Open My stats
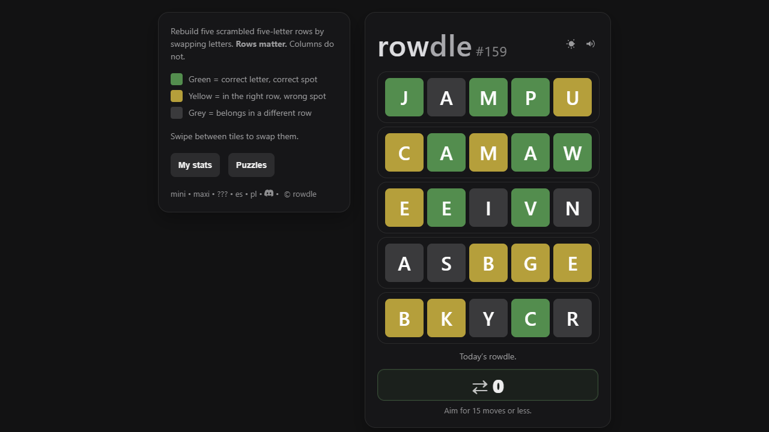Image resolution: width=769 pixels, height=432 pixels. point(195,165)
